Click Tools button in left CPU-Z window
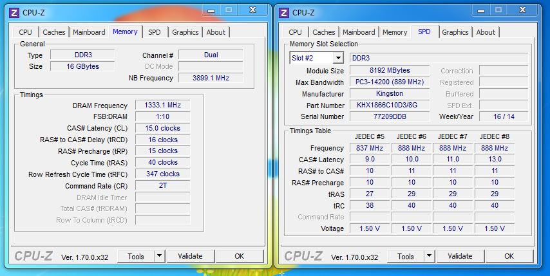This screenshot has width=550, height=276. point(136,257)
